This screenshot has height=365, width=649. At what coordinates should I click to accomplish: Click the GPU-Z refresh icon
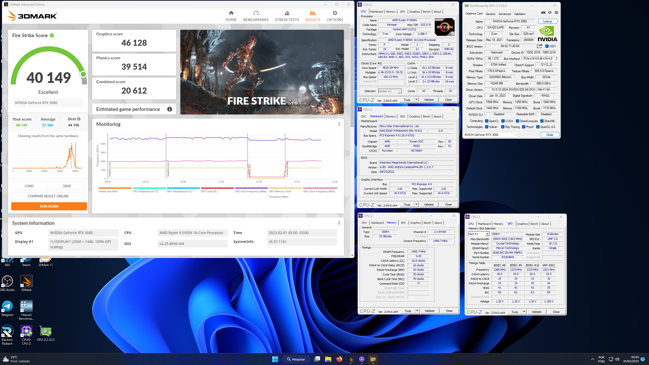[x=550, y=12]
